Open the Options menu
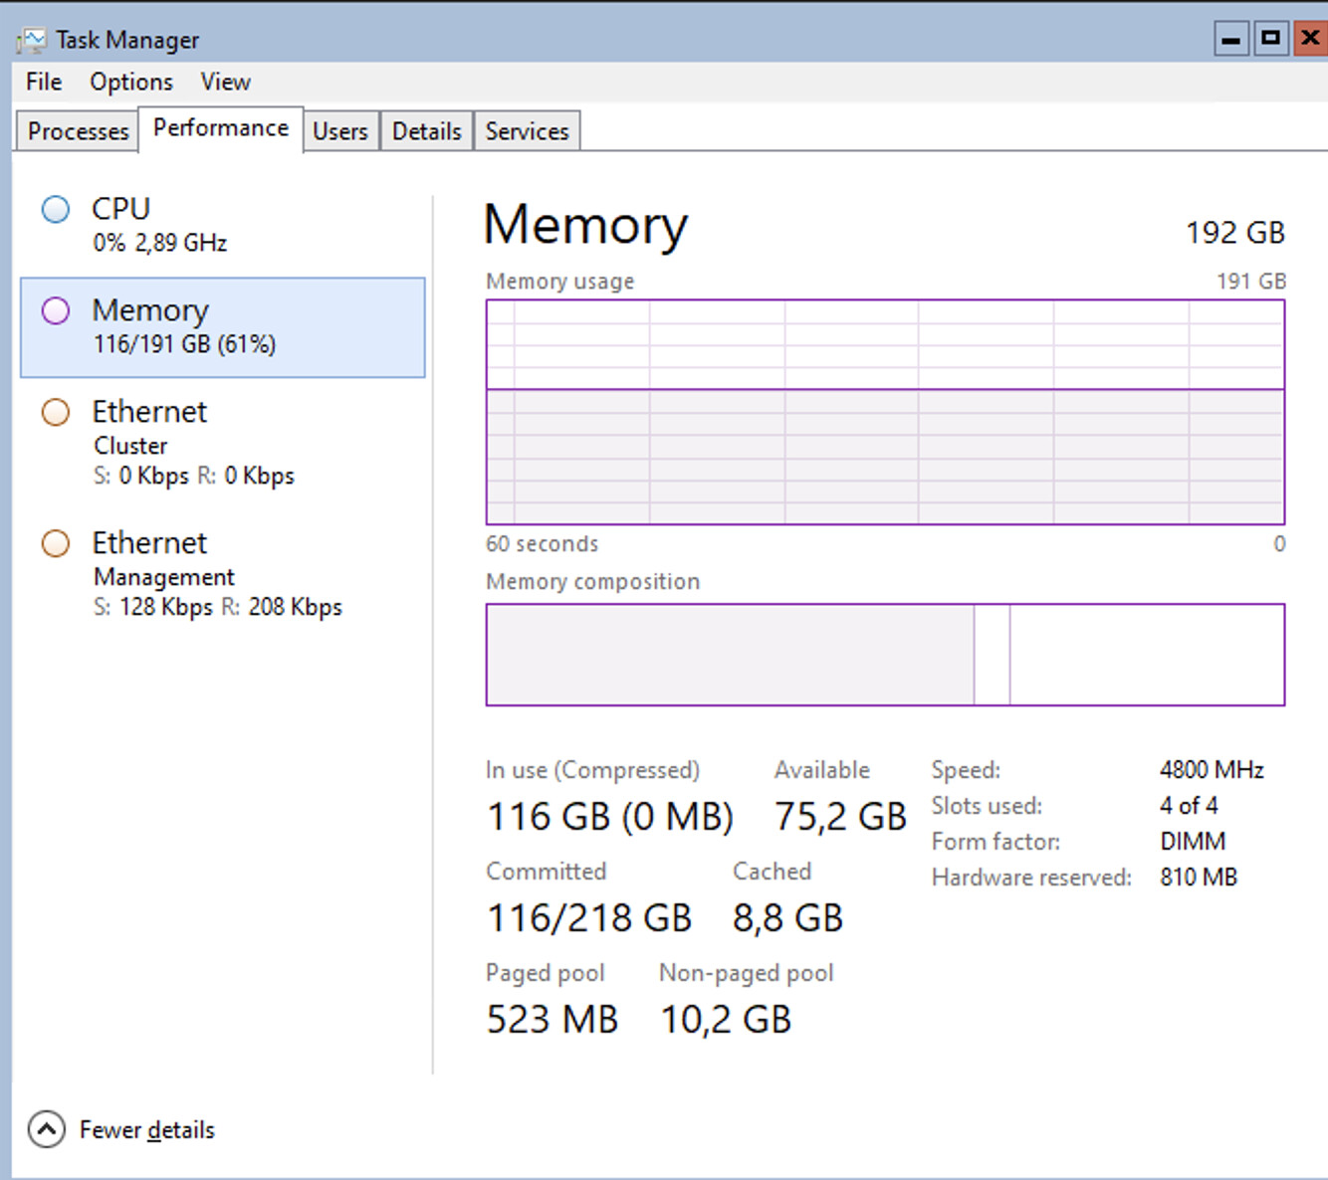Viewport: 1328px width, 1180px height. 130,82
